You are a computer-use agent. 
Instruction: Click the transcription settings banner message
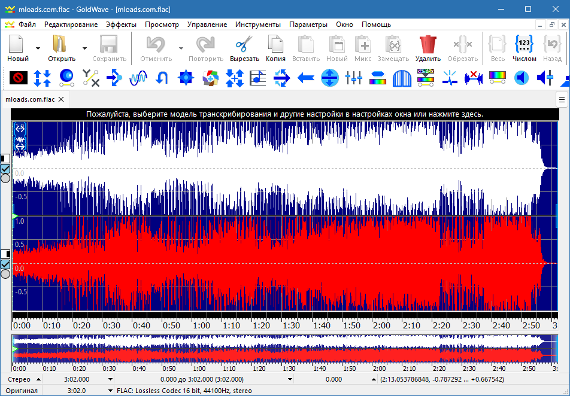tap(284, 114)
